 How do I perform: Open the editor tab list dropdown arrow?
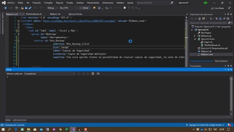click(x=187, y=14)
